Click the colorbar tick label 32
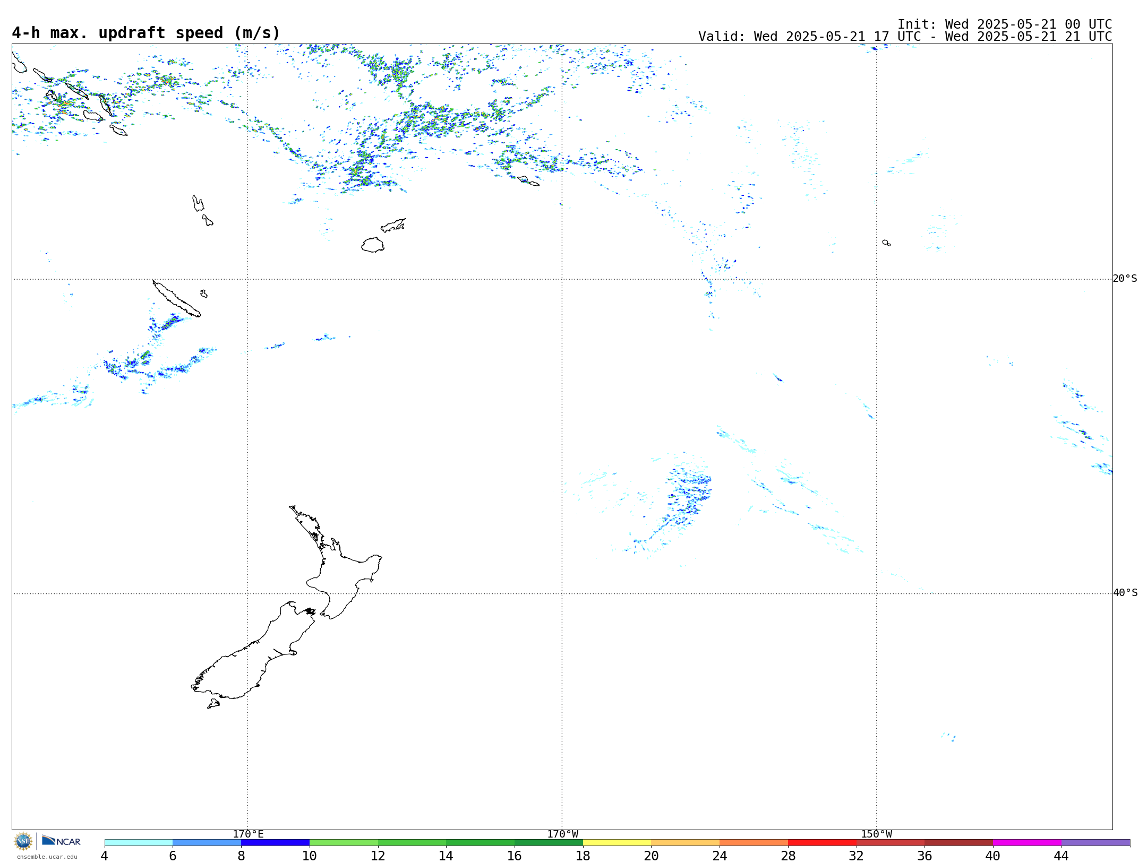1147x863 pixels. coord(857,856)
